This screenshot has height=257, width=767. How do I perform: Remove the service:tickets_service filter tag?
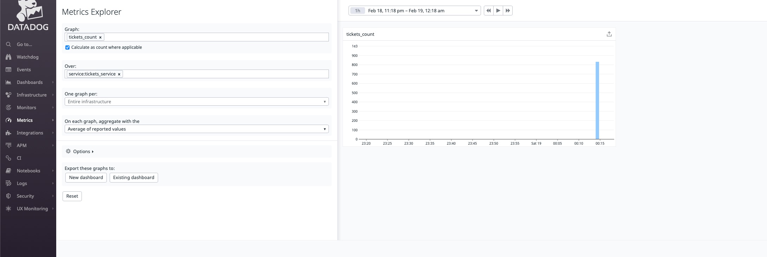coord(119,74)
